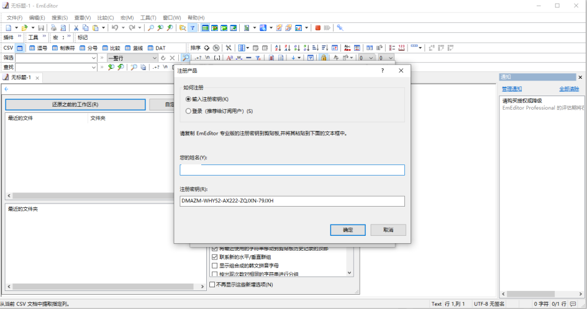Confirm registration with the OK button

coord(348,230)
